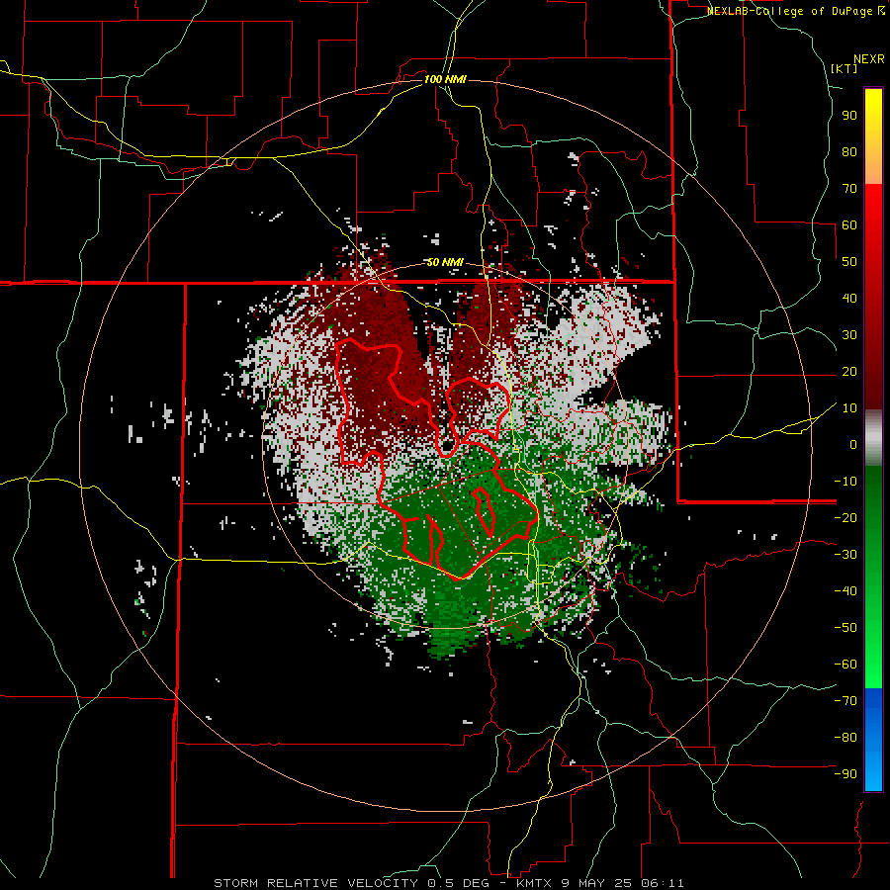Click "STORM RELATIVE VELOCITY" in the footer caption
This screenshot has width=890, height=890.
[315, 883]
